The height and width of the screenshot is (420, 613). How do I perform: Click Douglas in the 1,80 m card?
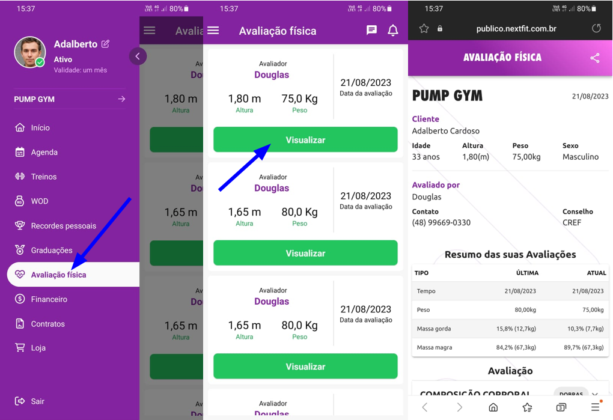point(272,75)
